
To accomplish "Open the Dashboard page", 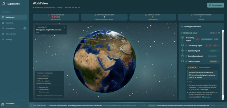I will click(14, 17).
